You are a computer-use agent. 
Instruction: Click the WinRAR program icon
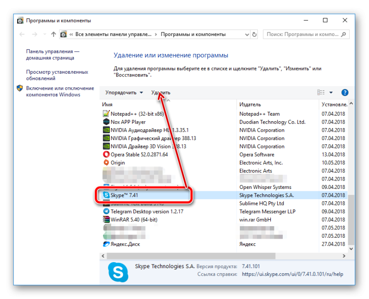[x=106, y=220]
